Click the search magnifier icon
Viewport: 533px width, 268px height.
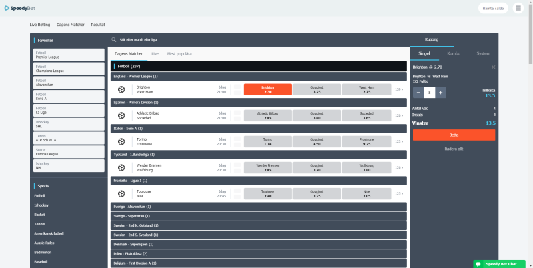pyautogui.click(x=113, y=40)
